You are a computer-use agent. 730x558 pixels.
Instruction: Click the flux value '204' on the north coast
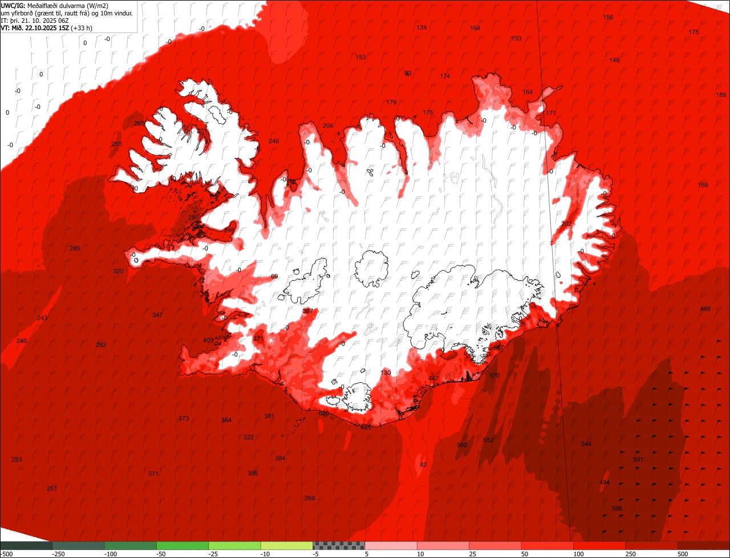point(328,126)
